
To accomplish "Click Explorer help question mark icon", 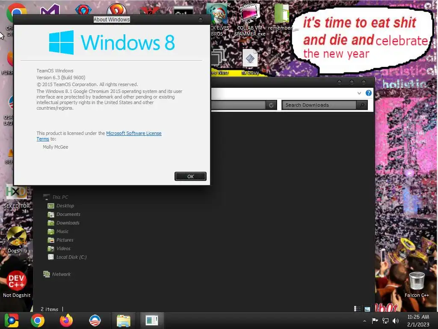I will [x=369, y=93].
